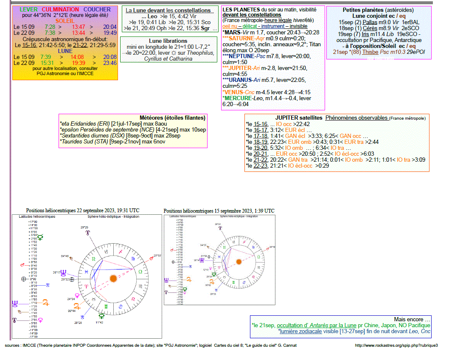The height and width of the screenshot is (351, 449).
Task: Click the CULMINATION heading
Action: pos(60,9)
